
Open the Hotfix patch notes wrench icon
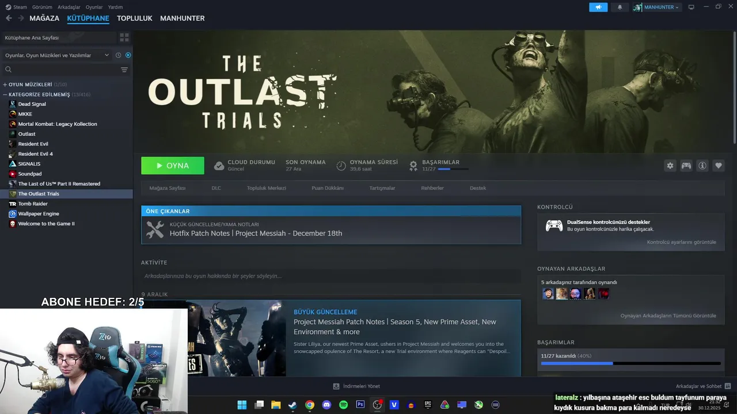[x=155, y=229]
